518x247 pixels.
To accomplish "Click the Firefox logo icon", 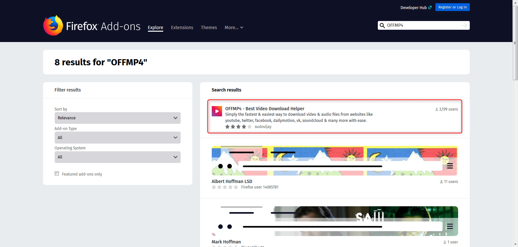I will tap(53, 26).
